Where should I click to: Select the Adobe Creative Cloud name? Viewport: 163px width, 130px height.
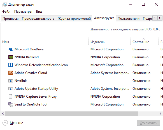[x=31, y=73]
